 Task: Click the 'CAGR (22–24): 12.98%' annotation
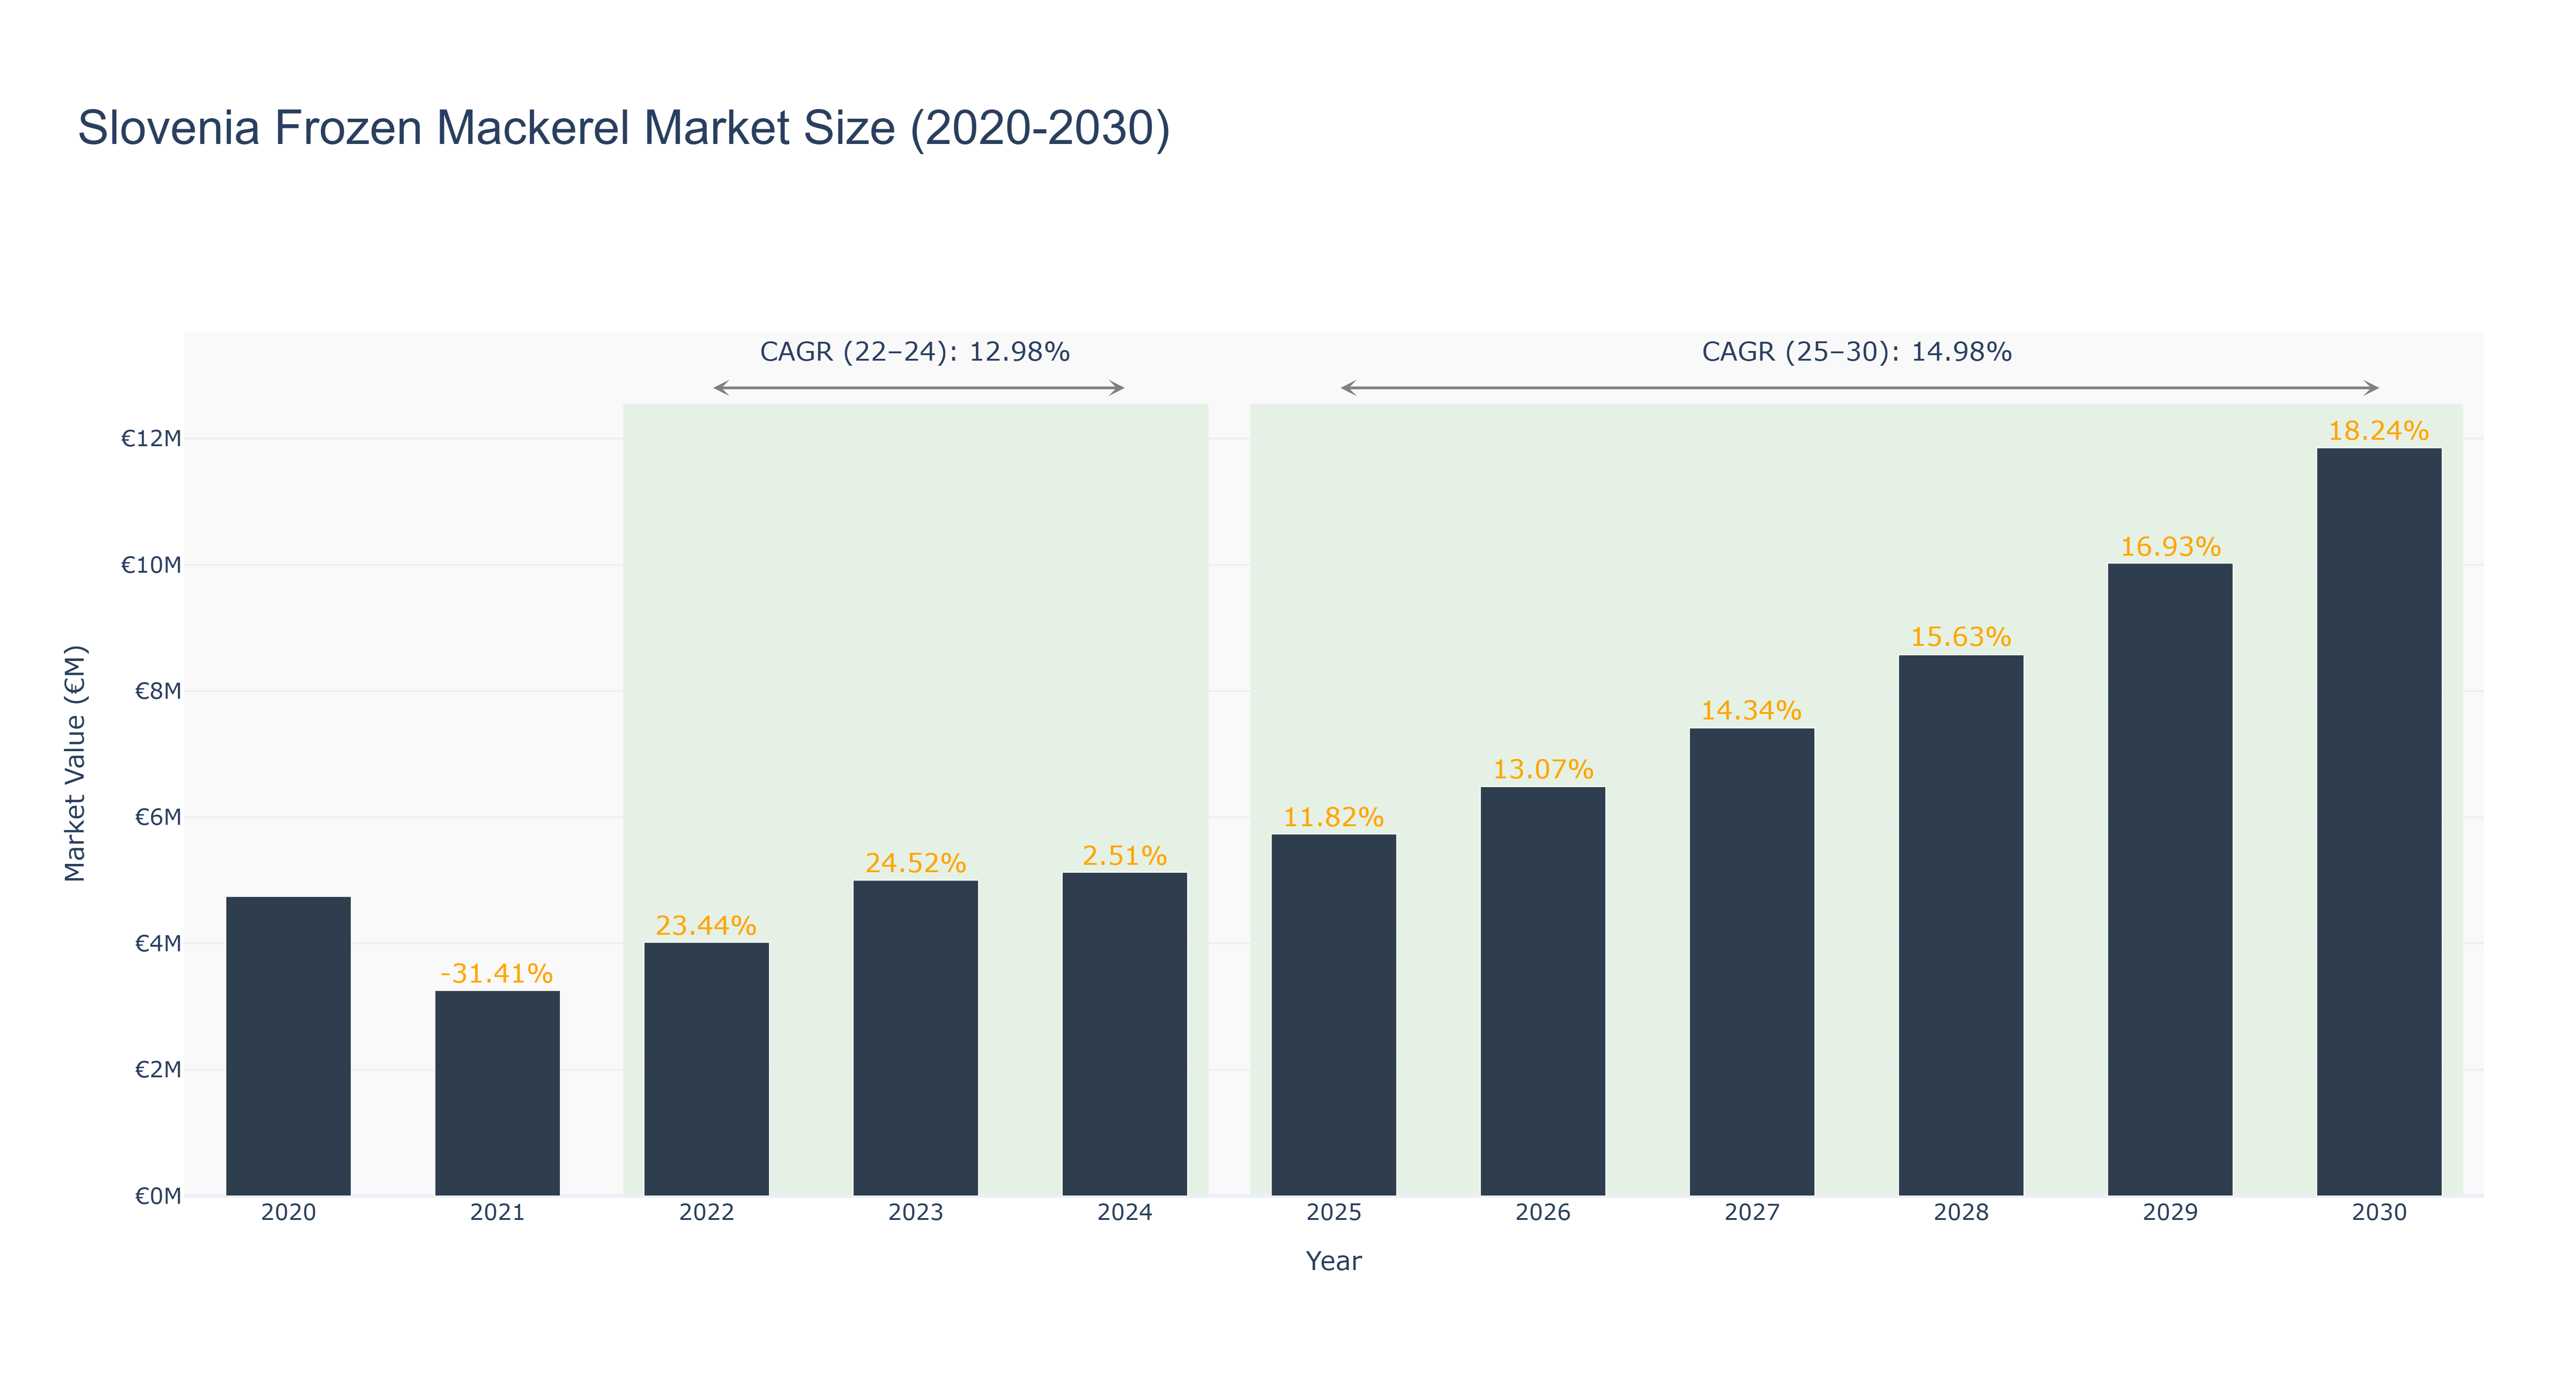[x=915, y=352]
